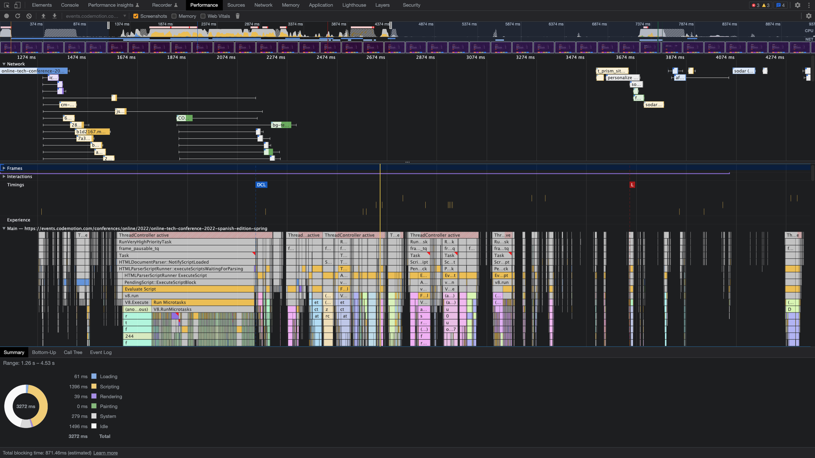Click the Save profile download icon
This screenshot has height=458, width=815.
pyautogui.click(x=54, y=16)
